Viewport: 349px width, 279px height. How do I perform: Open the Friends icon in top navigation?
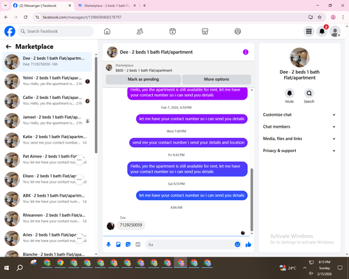140,31
